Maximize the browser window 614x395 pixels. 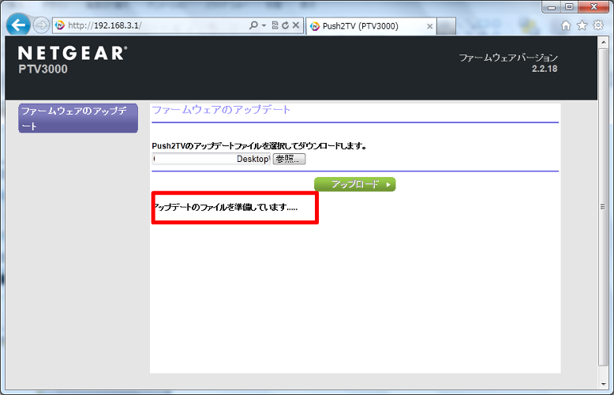[569, 6]
